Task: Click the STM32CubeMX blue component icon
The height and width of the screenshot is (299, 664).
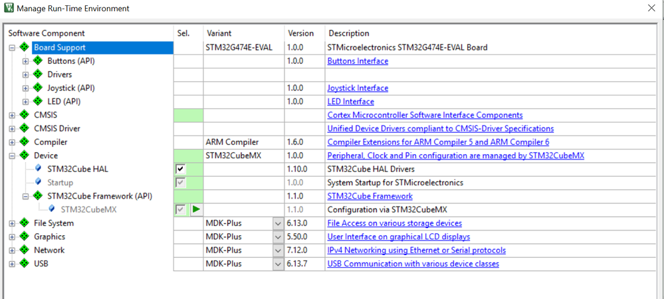Action: 52,209
